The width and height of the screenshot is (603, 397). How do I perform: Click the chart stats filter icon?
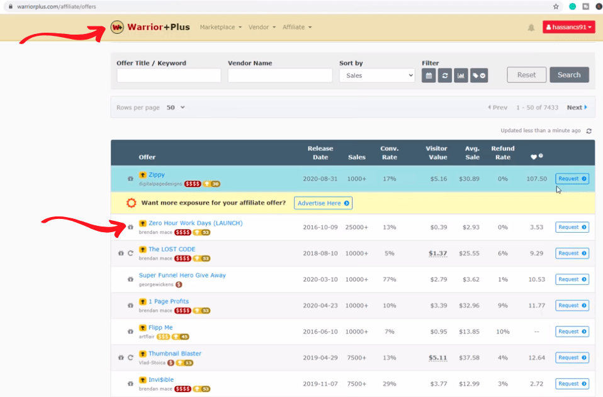[461, 75]
